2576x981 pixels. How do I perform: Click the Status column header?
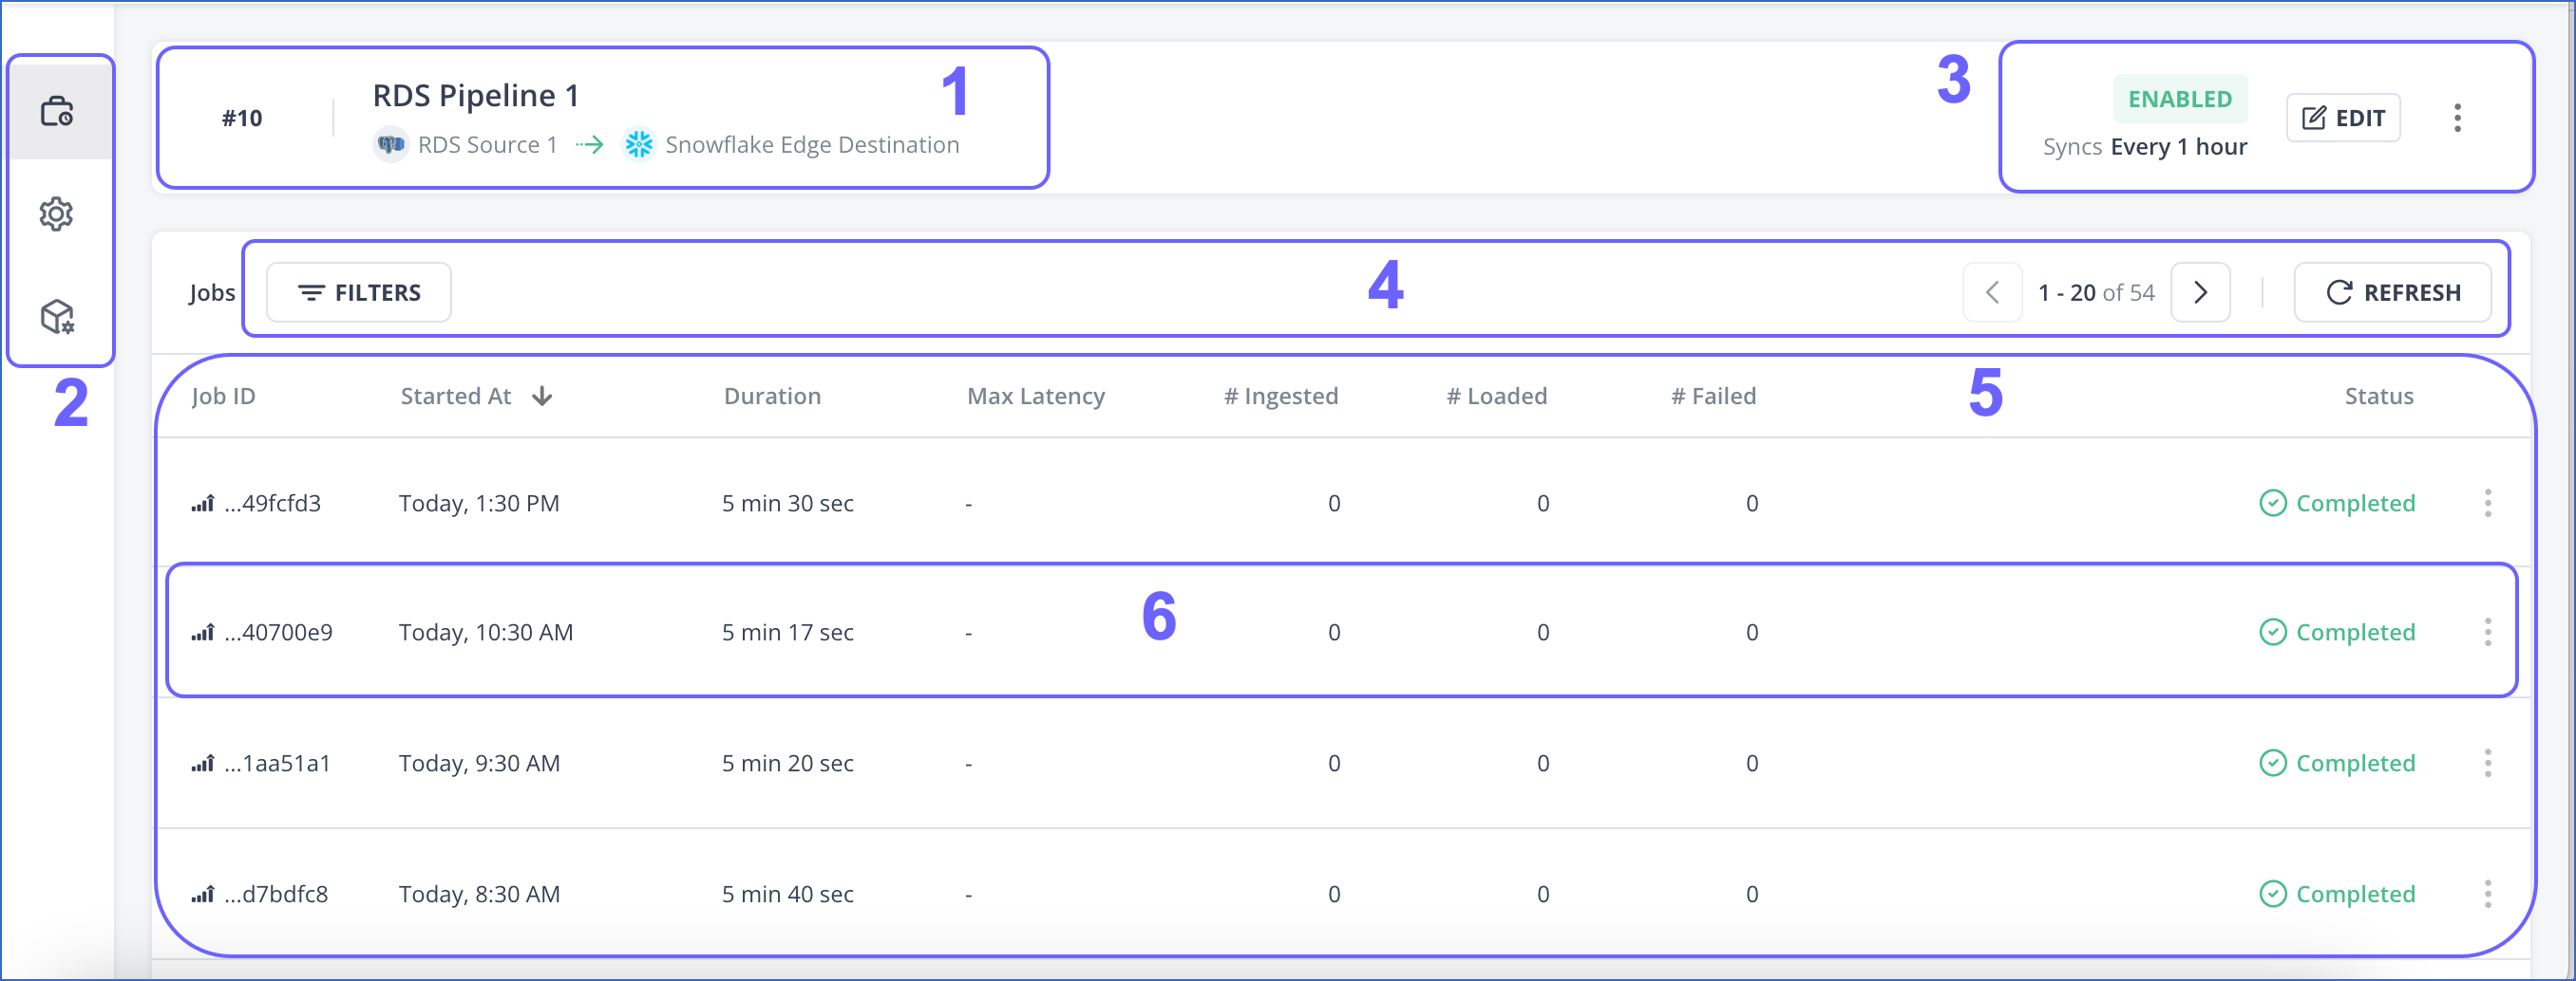2379,397
